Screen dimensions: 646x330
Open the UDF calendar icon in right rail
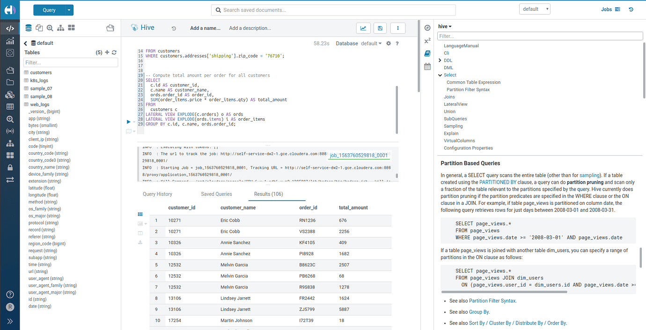427,66
